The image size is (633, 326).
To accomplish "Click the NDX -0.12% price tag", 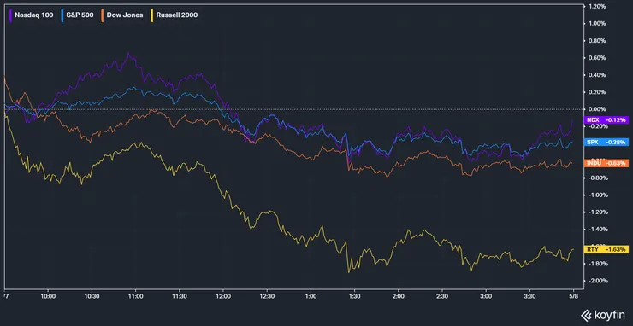I will [x=606, y=120].
